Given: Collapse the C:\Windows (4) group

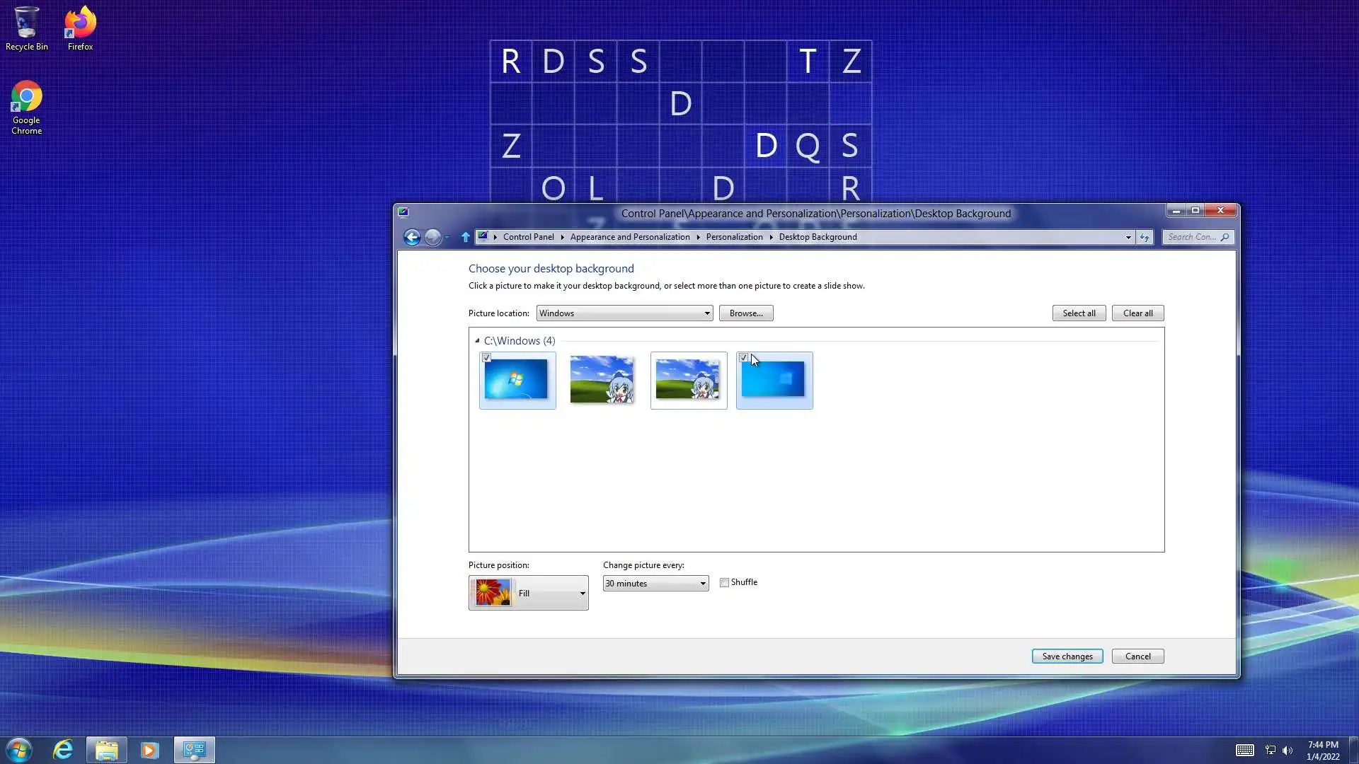Looking at the screenshot, I should click(477, 340).
